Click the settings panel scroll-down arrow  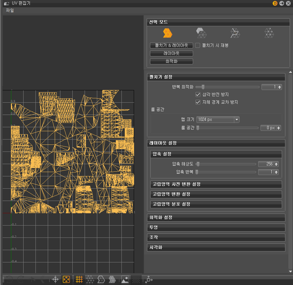point(290,271)
